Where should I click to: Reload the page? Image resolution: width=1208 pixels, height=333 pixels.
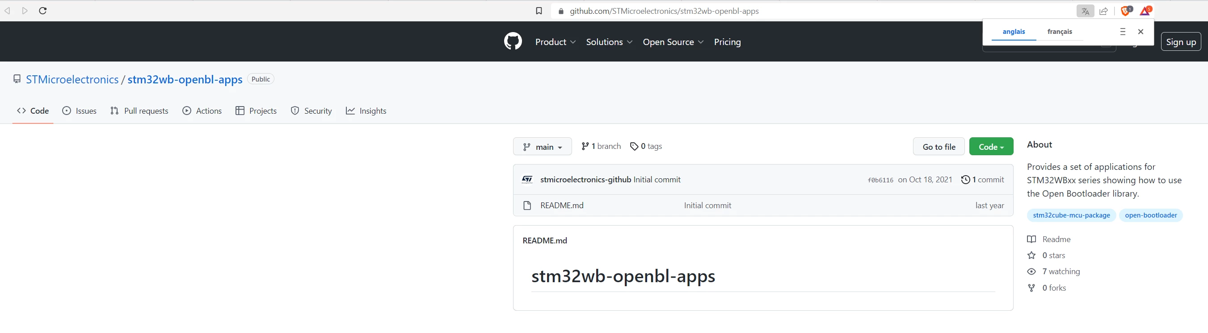(42, 11)
